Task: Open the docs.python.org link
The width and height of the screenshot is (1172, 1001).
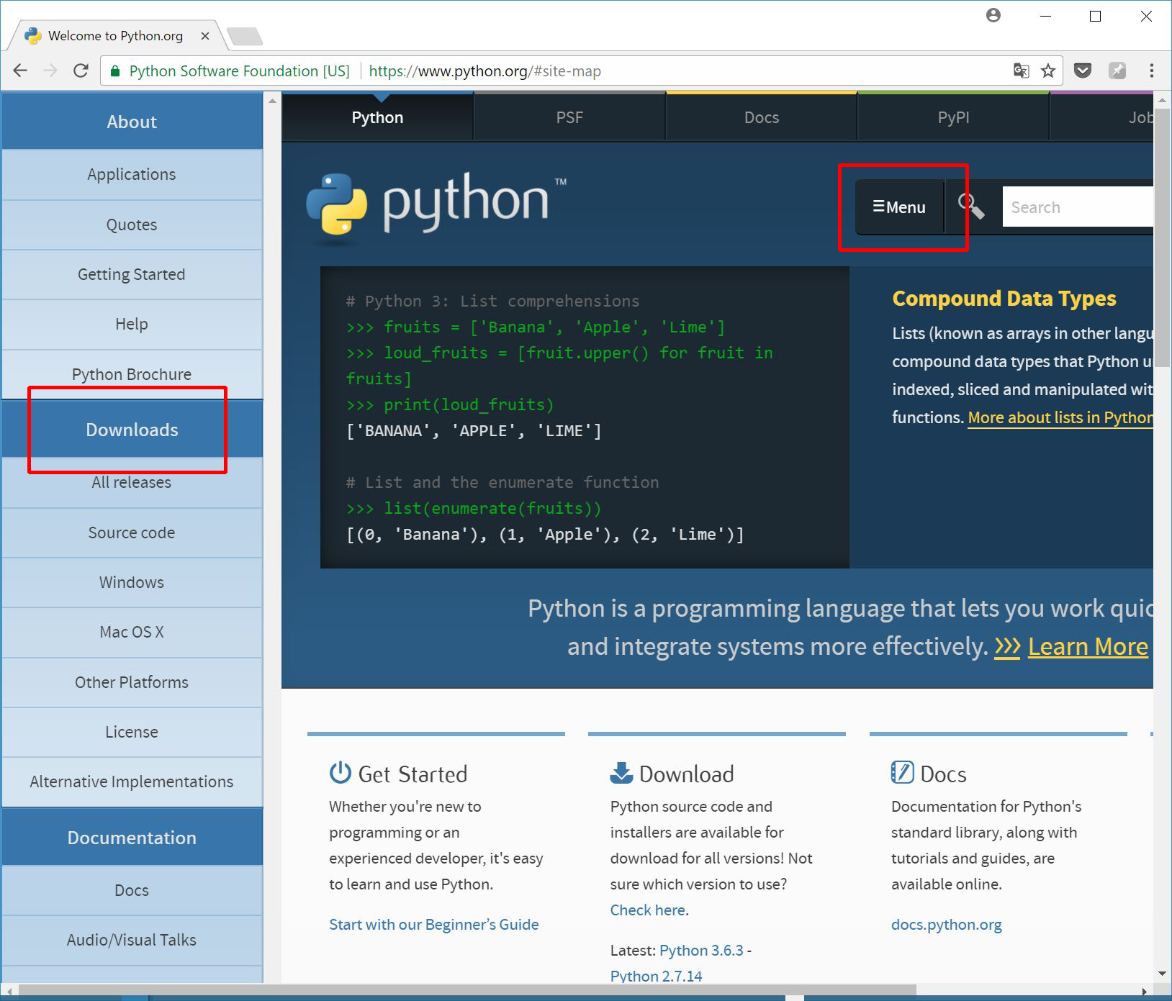Action: tap(946, 924)
